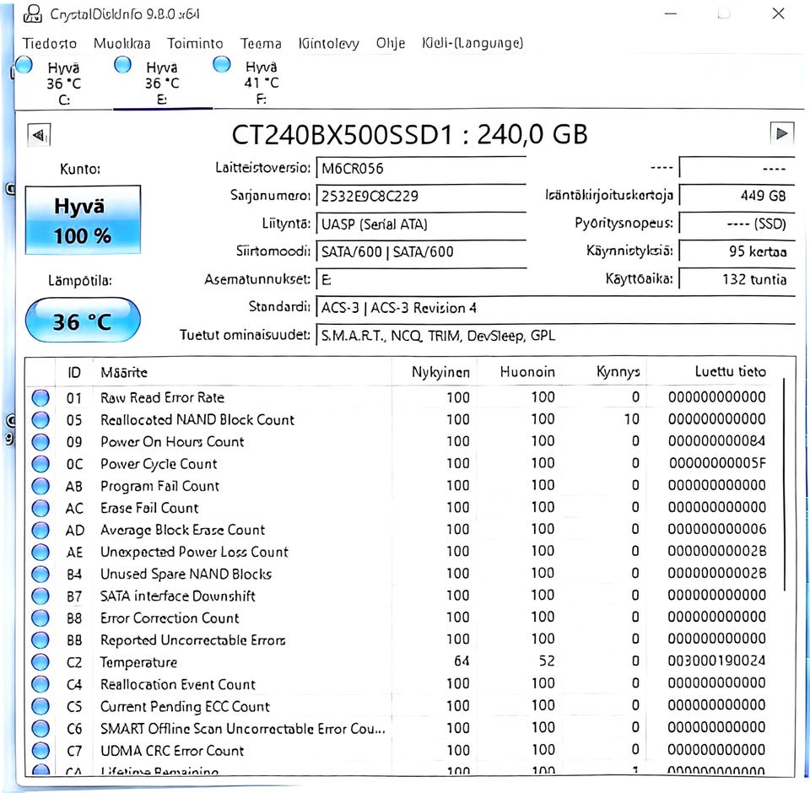Select the C: drive tab
Image resolution: width=810 pixels, height=793 pixels.
pyautogui.click(x=63, y=83)
